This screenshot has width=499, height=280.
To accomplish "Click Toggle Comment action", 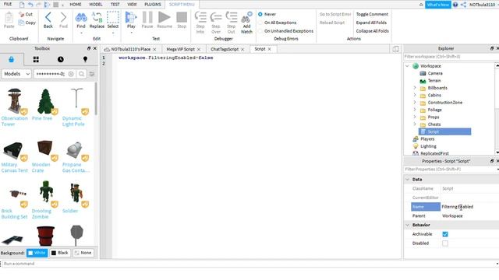I will (372, 14).
